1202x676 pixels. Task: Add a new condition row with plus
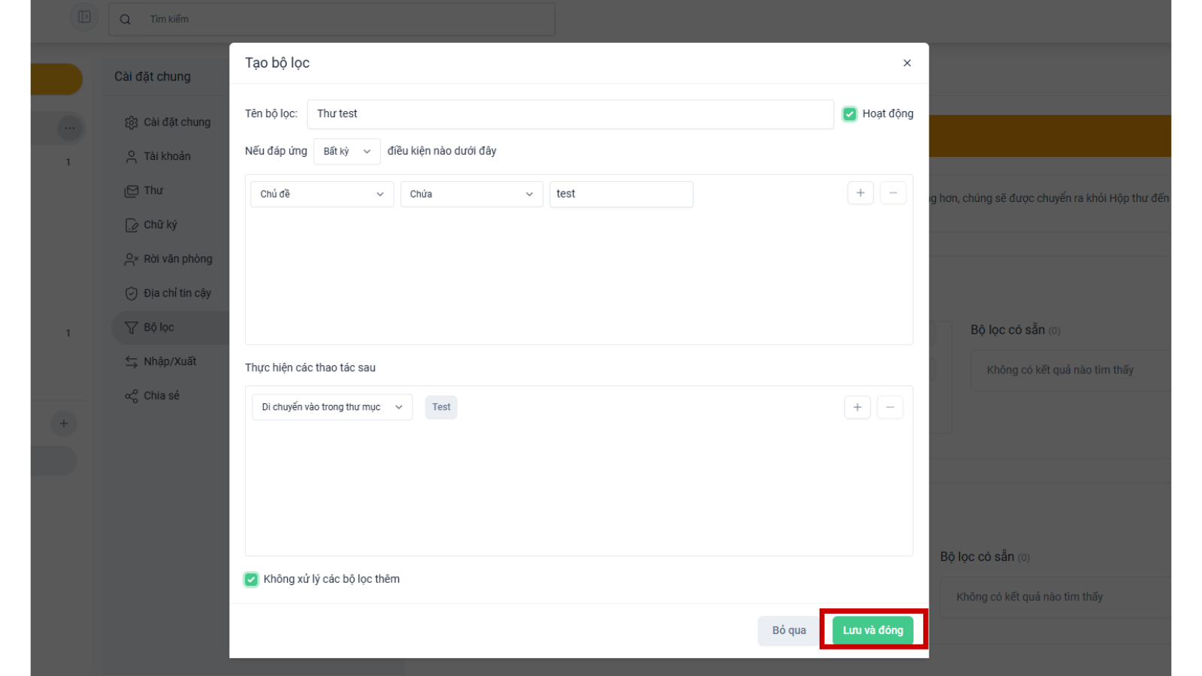click(x=860, y=193)
